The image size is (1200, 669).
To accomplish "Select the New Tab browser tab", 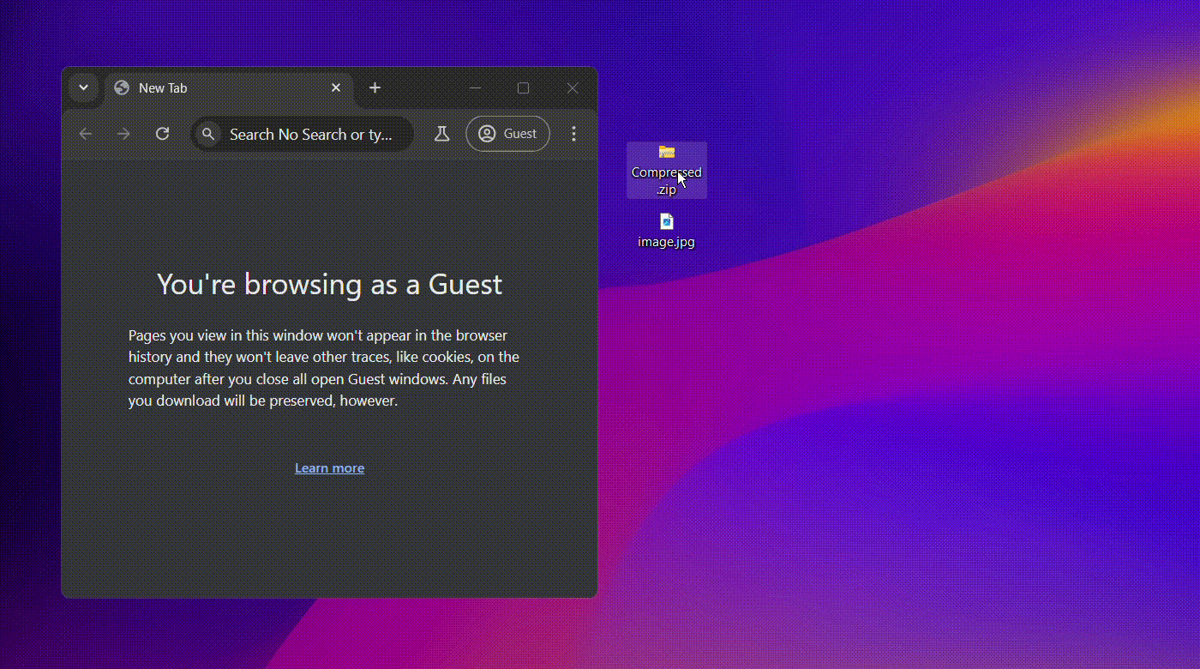I will [229, 88].
